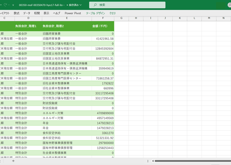The width and height of the screenshot is (231, 165).
Task: Select column N header
Action: point(223,18)
